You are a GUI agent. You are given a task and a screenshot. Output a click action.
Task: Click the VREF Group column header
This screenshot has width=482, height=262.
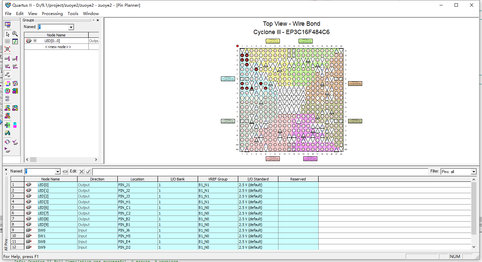click(218, 179)
